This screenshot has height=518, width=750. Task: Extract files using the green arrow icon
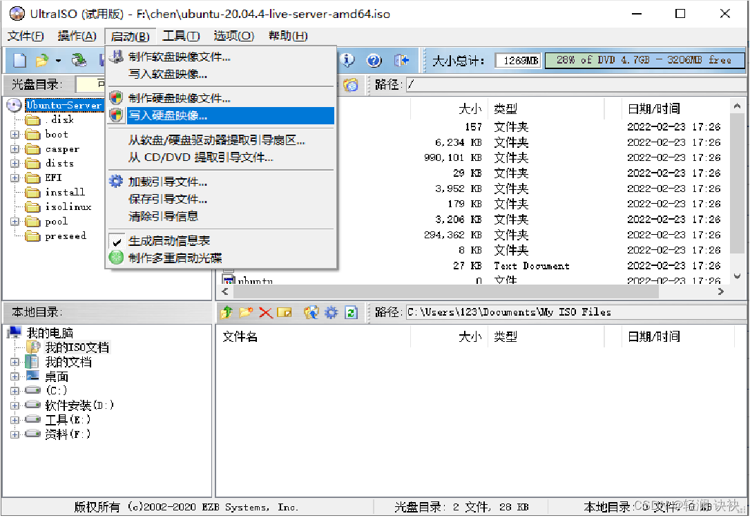pyautogui.click(x=226, y=312)
